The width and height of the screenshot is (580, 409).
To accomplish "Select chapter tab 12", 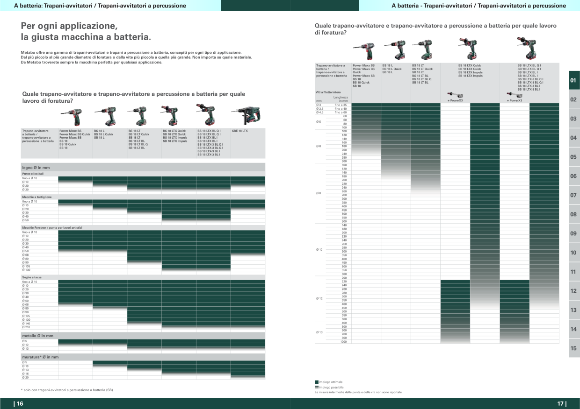I will click(574, 291).
